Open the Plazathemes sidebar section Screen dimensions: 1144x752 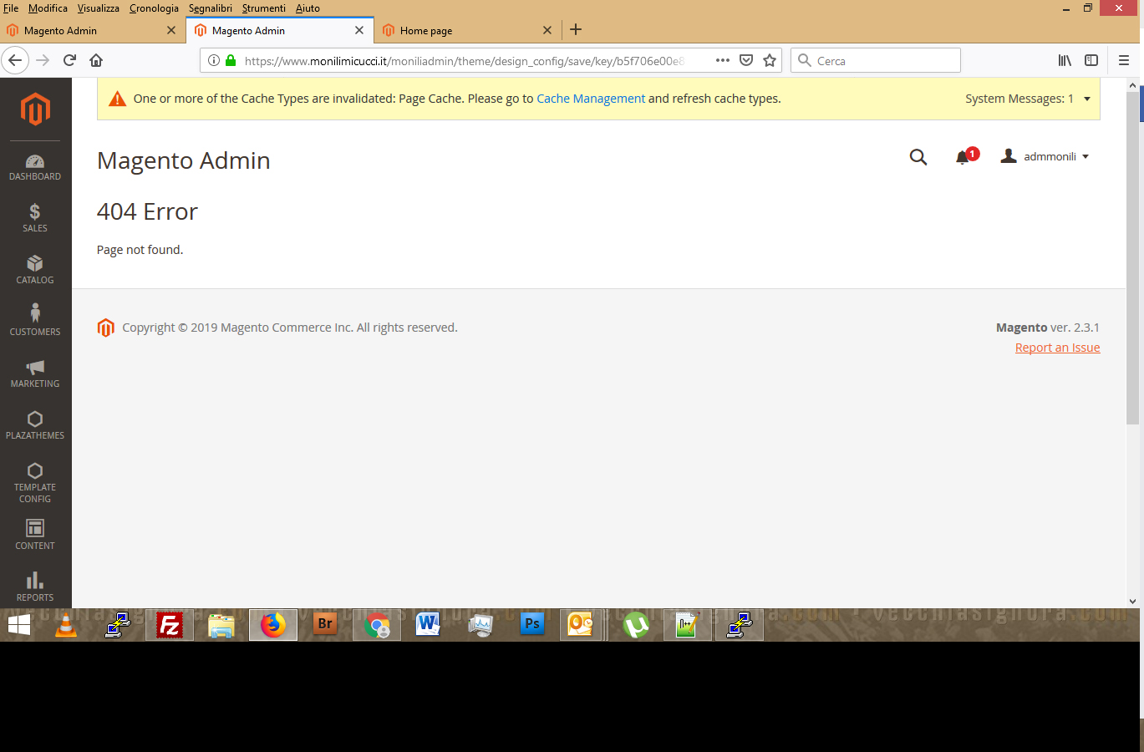(x=34, y=424)
